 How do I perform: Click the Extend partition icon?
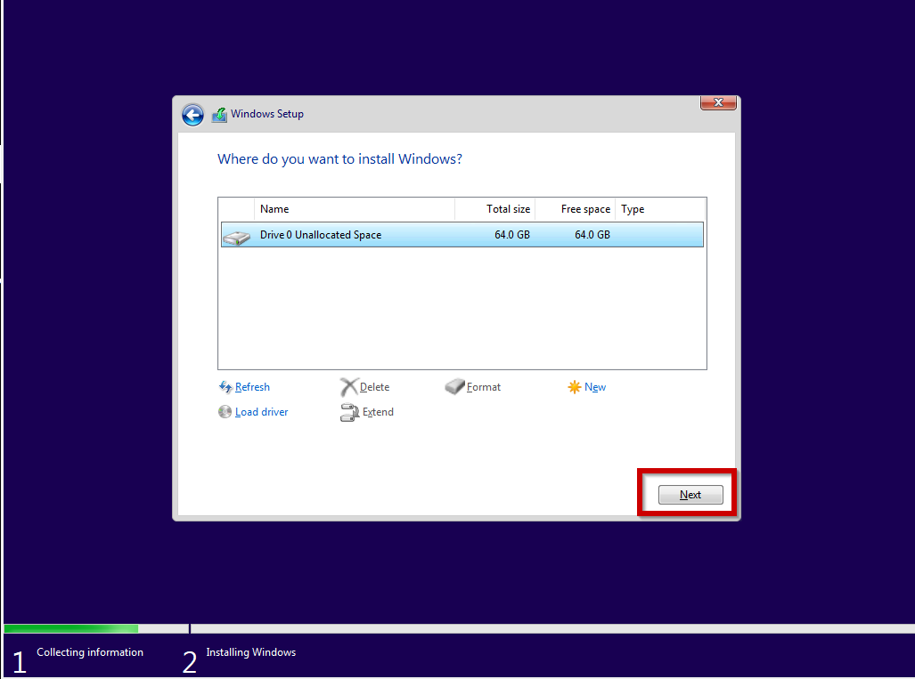click(349, 413)
